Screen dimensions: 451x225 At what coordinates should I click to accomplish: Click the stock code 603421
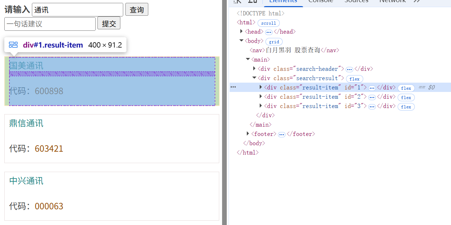[49, 148]
